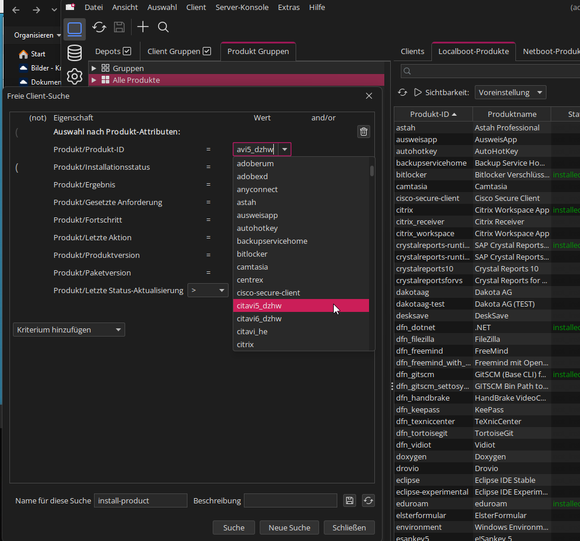Click the application logo icon in menu bar
Image resolution: width=580 pixels, height=541 pixels.
point(71,7)
